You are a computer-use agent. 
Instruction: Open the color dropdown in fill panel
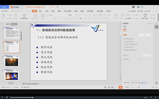pos(147,55)
